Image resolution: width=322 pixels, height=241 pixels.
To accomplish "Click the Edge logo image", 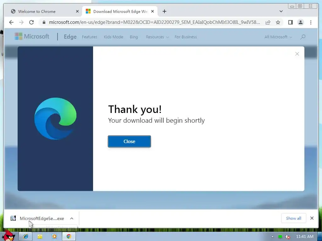I will tap(55, 119).
